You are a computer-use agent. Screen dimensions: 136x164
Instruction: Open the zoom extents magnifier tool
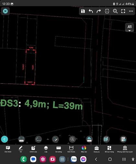[x=115, y=11]
